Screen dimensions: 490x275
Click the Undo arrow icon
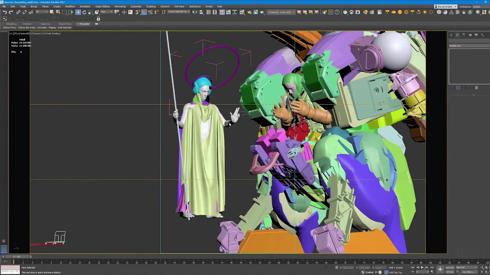tap(5, 12)
